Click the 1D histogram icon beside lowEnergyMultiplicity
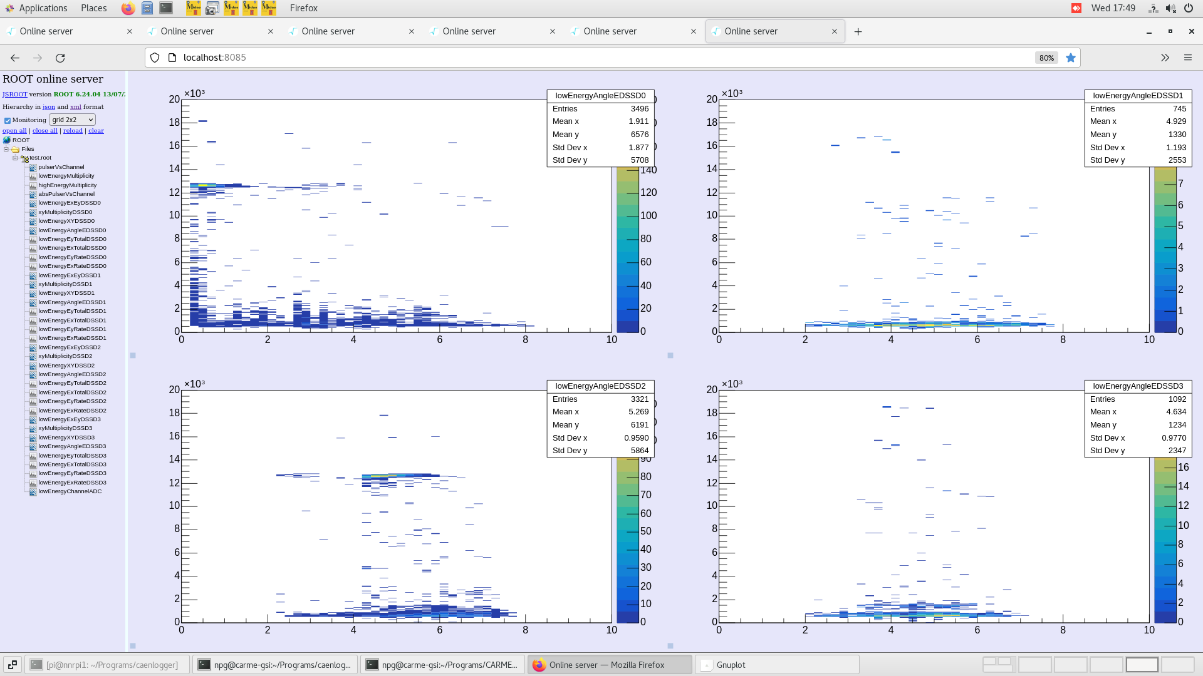This screenshot has width=1203, height=676. (x=33, y=176)
